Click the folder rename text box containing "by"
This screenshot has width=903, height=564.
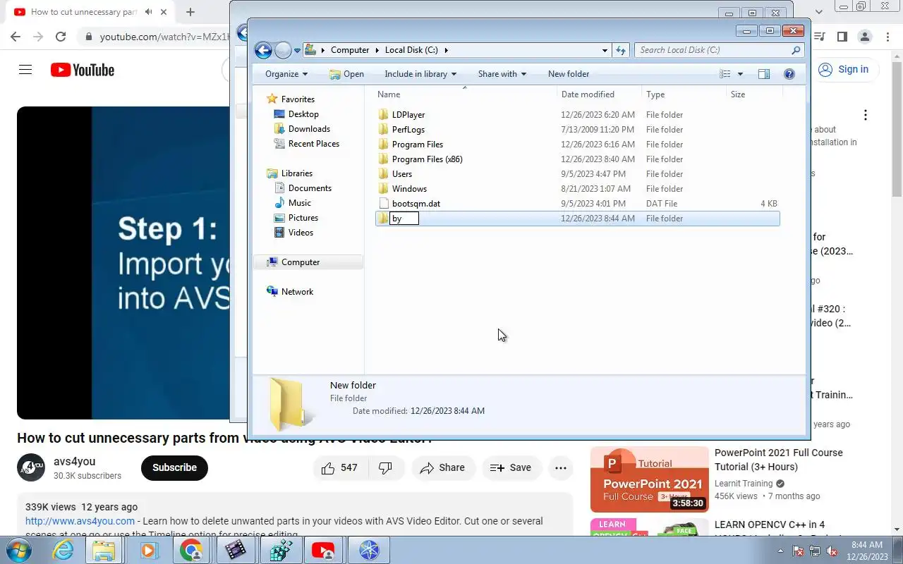pos(404,219)
